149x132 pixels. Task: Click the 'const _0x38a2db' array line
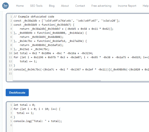click(67, 21)
